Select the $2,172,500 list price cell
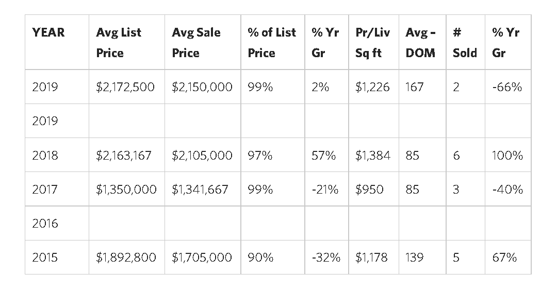Image resolution: width=557 pixels, height=292 pixels. tap(125, 87)
